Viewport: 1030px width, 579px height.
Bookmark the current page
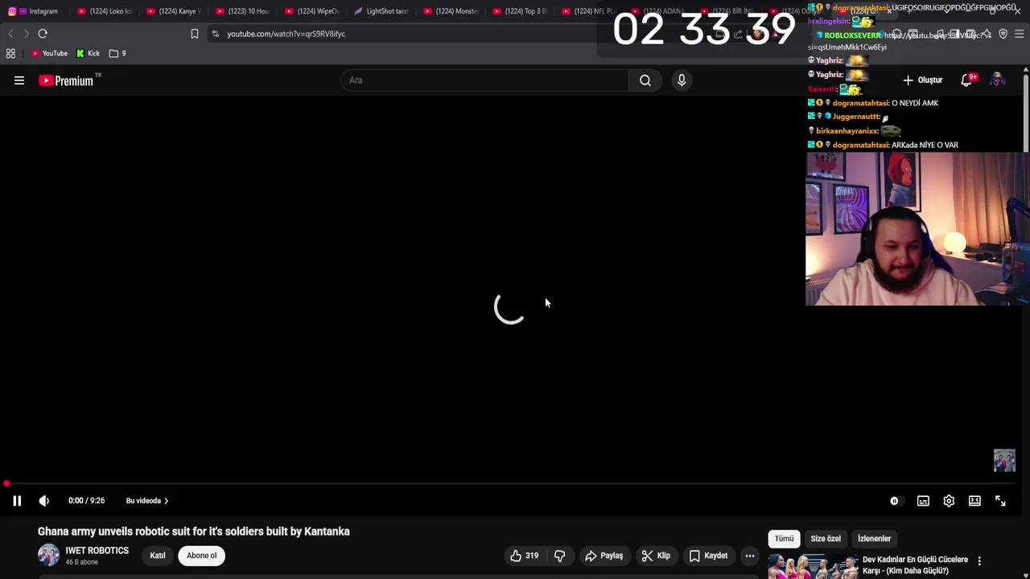194,34
